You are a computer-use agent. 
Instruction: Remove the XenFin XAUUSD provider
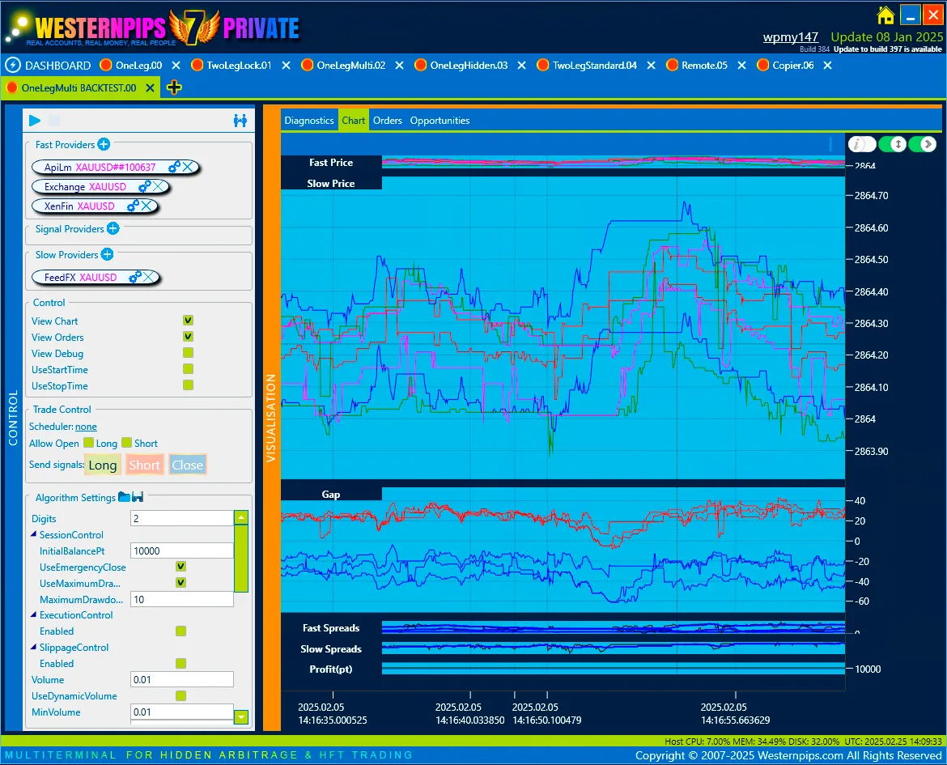(147, 206)
